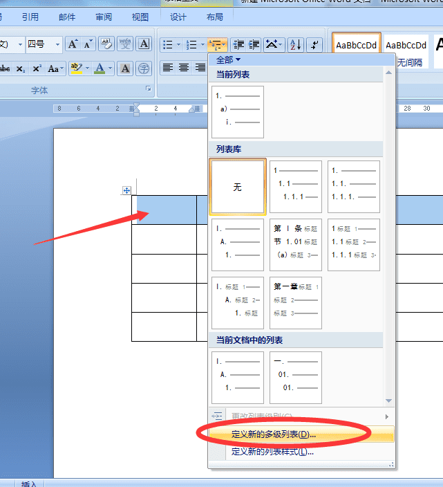Viewport: 443px width, 487px height.
Task: Choose 定义新的列表样式(L)...
Action: pyautogui.click(x=301, y=452)
